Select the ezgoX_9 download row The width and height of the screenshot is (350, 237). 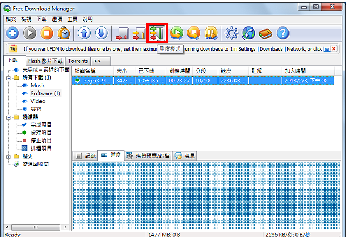(203, 81)
